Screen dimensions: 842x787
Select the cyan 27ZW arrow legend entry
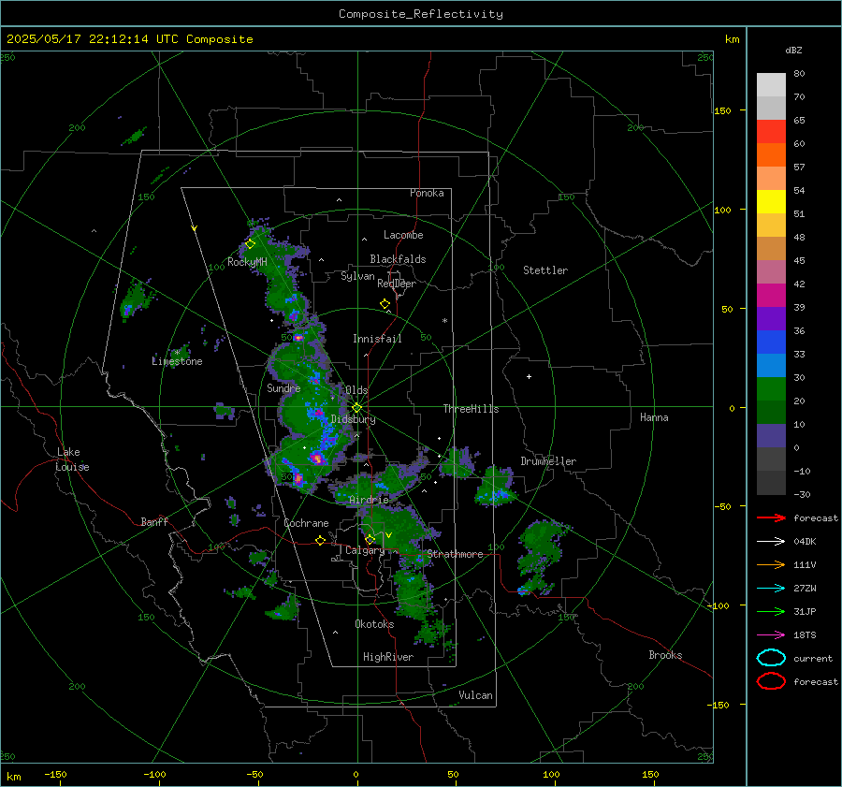click(x=771, y=589)
